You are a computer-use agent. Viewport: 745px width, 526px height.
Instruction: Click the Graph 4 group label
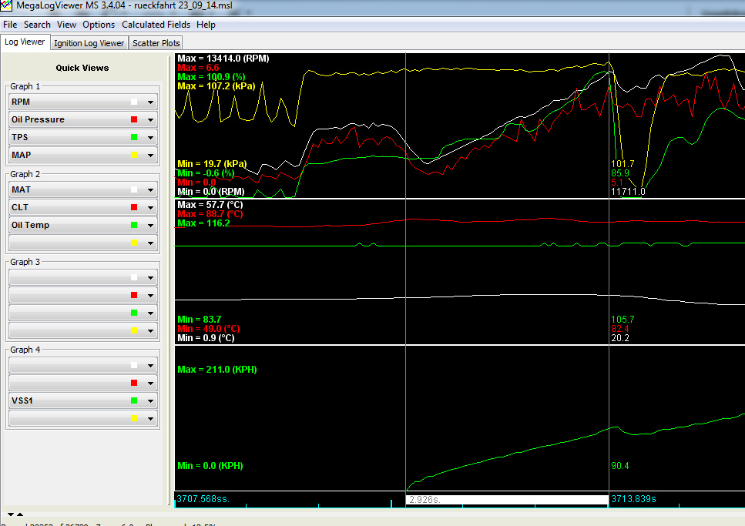coord(25,350)
